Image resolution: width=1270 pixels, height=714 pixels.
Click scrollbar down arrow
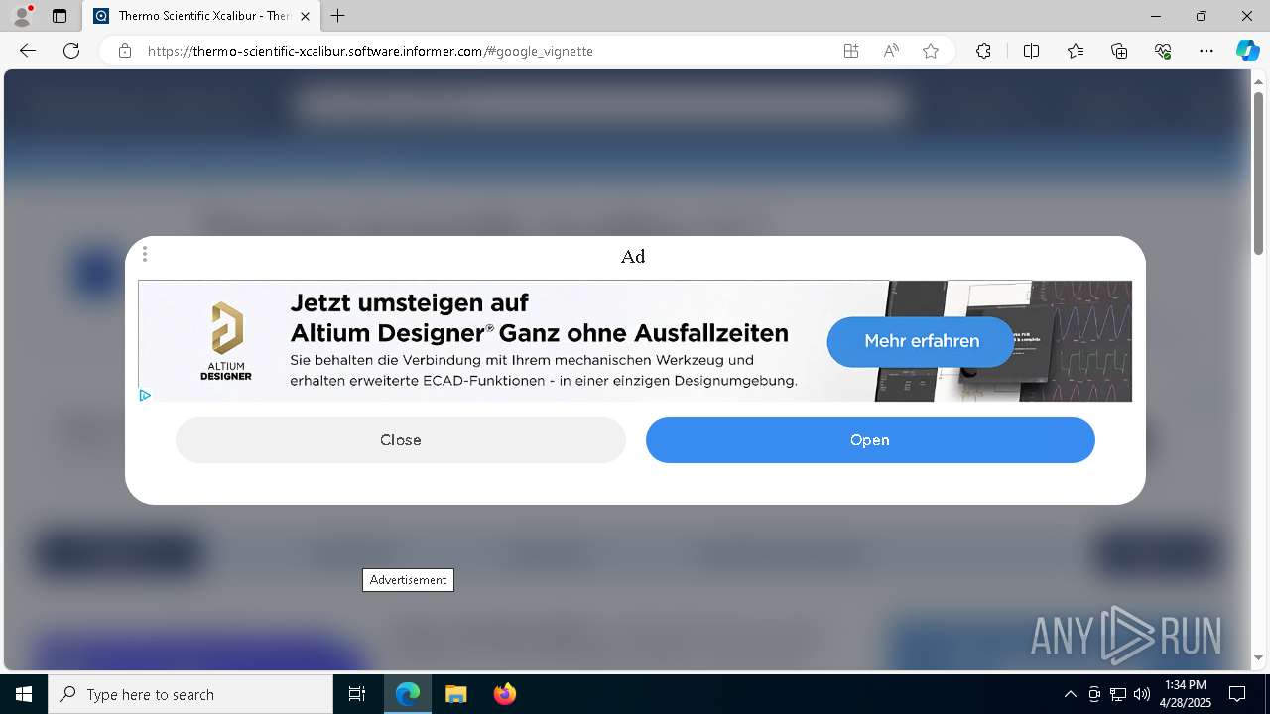click(x=1259, y=658)
